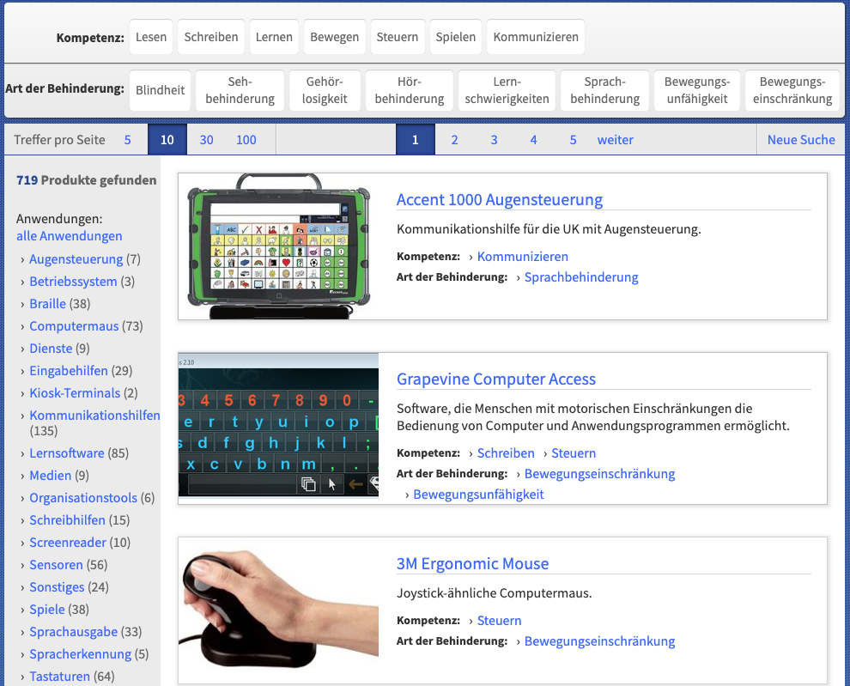Enable the Kommunizieren competence filter
This screenshot has width=850, height=686.
(536, 37)
